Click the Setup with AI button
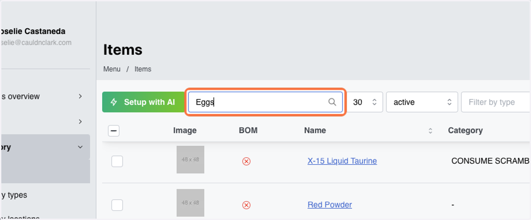 [143, 102]
